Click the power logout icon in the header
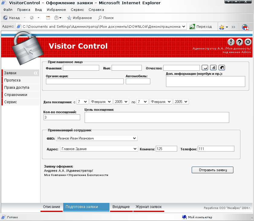This screenshot has width=254, height=221. point(248,42)
